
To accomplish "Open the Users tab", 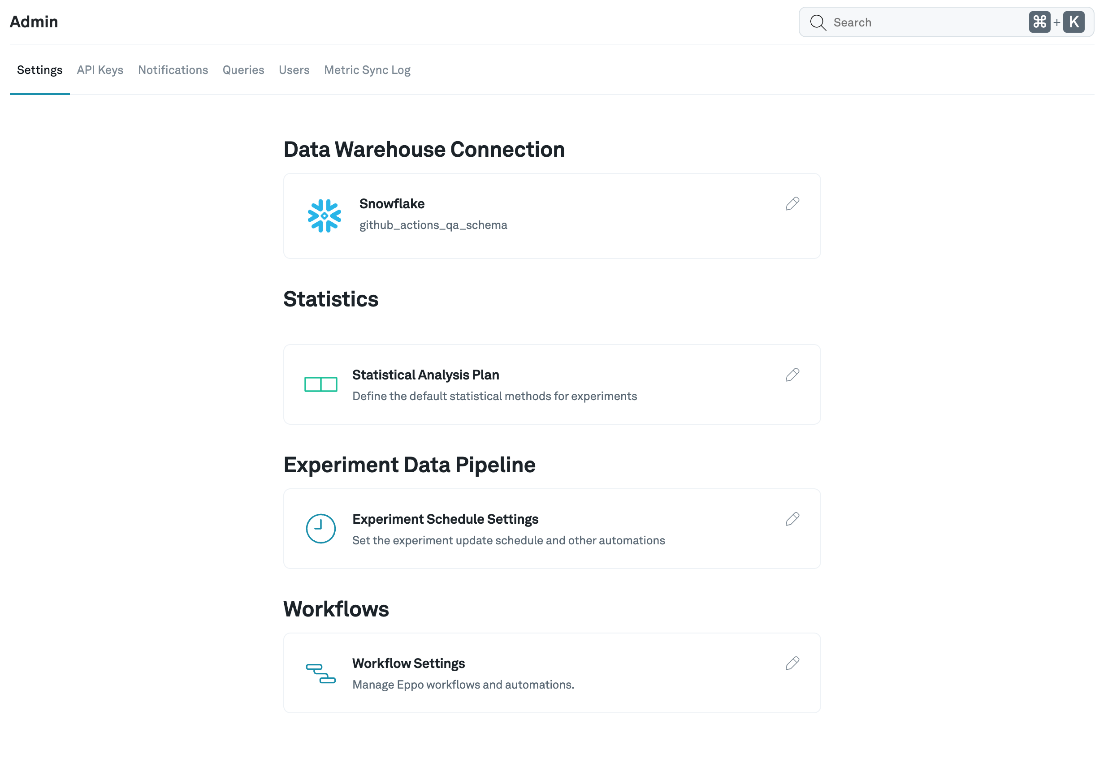I will pyautogui.click(x=294, y=70).
